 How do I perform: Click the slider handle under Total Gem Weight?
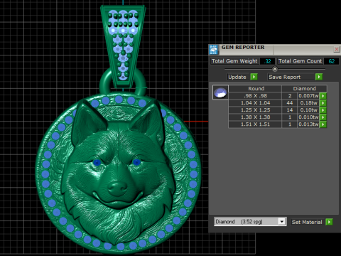click(275, 69)
